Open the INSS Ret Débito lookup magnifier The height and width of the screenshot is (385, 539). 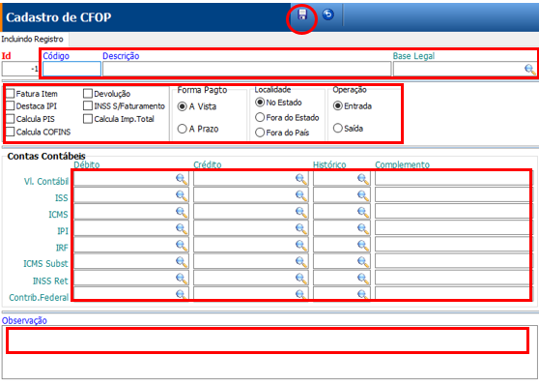pos(182,279)
